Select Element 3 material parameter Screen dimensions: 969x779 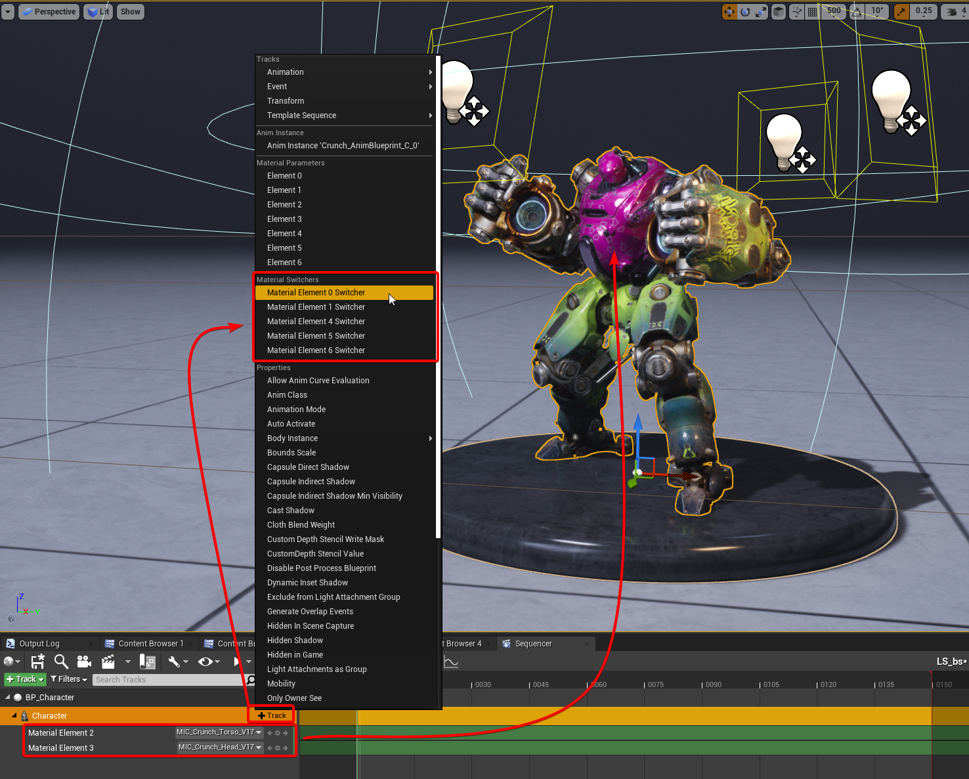click(x=345, y=219)
